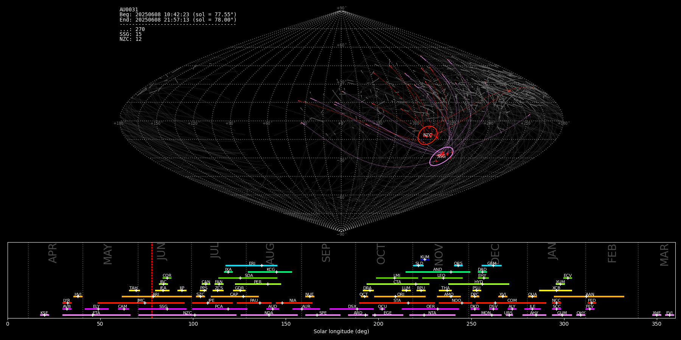
Task: Click the COR shower label
Action: point(167,276)
